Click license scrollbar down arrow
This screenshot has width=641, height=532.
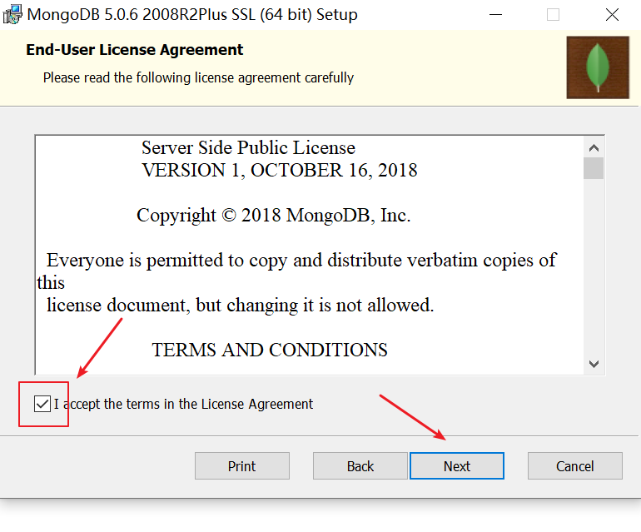click(594, 364)
